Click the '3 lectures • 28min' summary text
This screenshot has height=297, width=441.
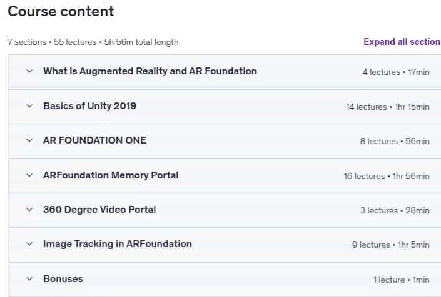click(395, 210)
